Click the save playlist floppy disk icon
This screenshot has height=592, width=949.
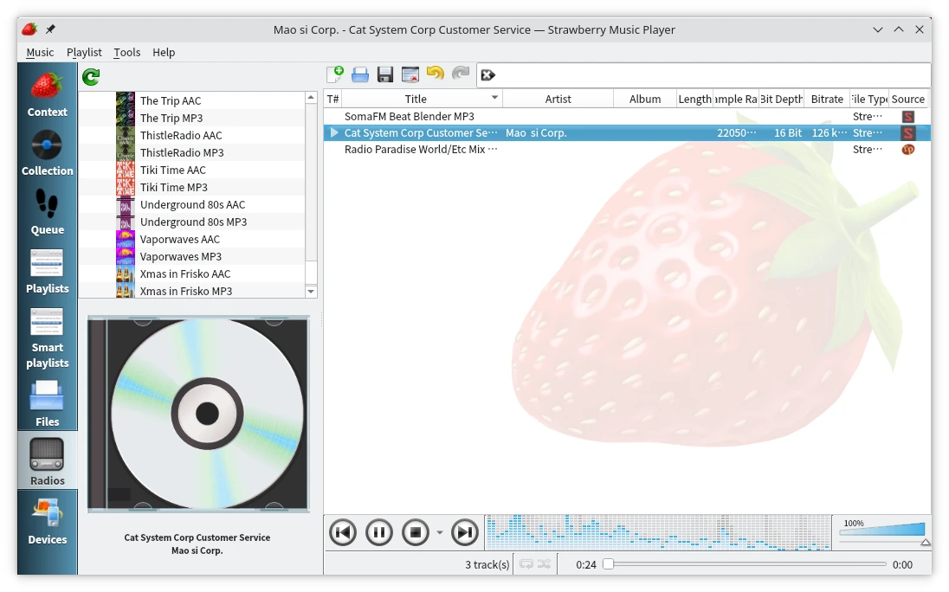click(385, 74)
